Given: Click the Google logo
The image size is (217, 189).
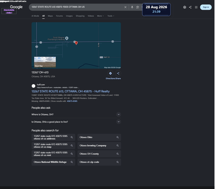Looking at the screenshot, I should (16, 7).
